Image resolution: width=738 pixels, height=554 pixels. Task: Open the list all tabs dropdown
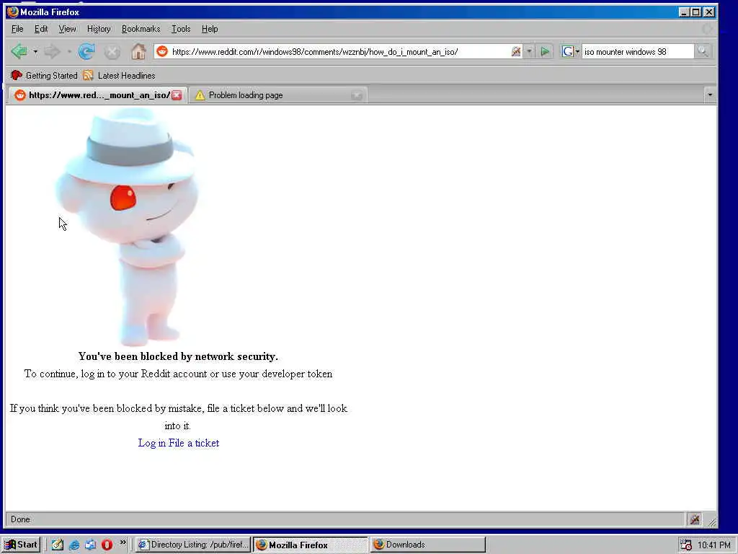pyautogui.click(x=710, y=95)
